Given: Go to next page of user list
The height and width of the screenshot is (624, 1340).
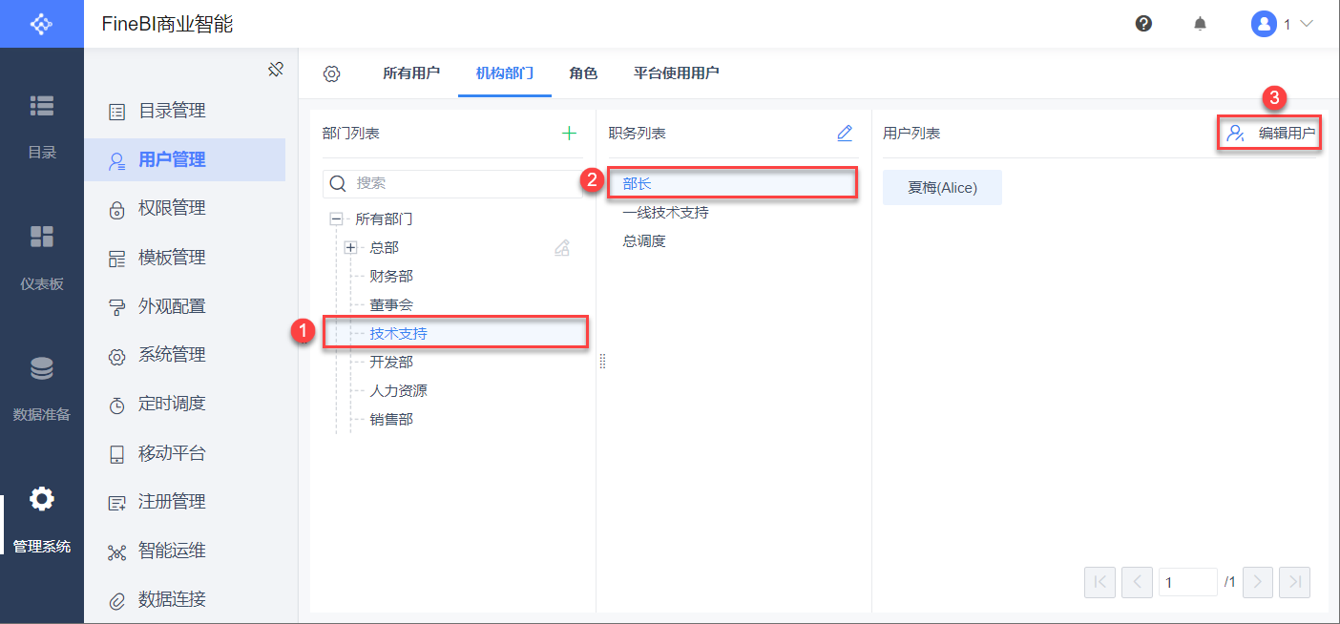Looking at the screenshot, I should point(1258,581).
